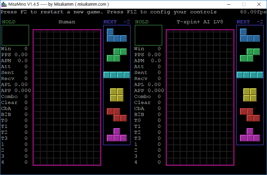Click the T-spin+ AI playfield grid

[x=200, y=97]
